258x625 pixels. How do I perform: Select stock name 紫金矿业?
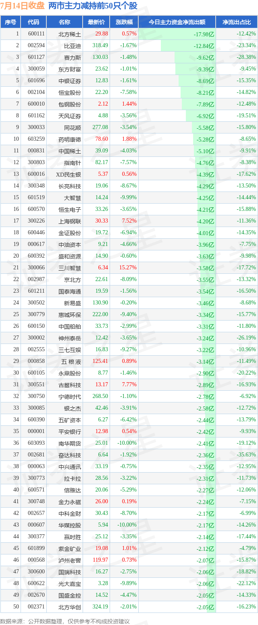coord(70,548)
